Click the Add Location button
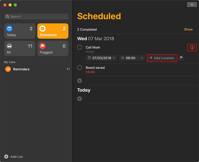199x162 pixels. (x=162, y=58)
